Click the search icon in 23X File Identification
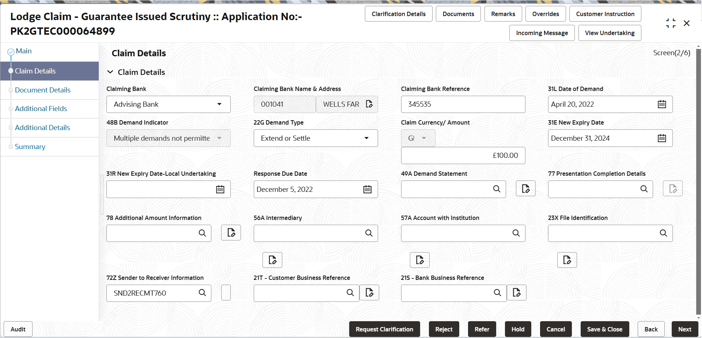The width and height of the screenshot is (702, 338). pos(664,233)
